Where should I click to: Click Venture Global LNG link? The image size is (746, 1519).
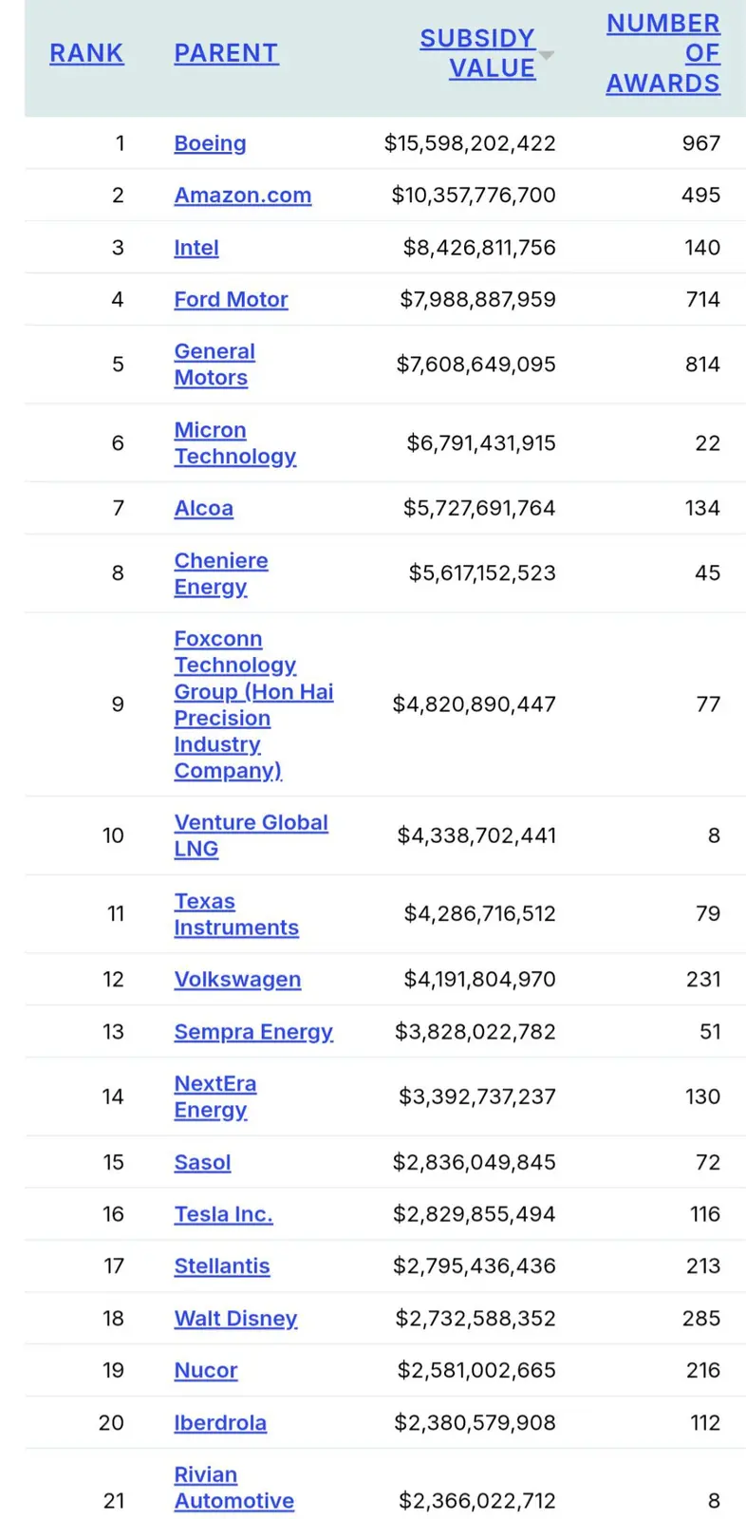251,835
